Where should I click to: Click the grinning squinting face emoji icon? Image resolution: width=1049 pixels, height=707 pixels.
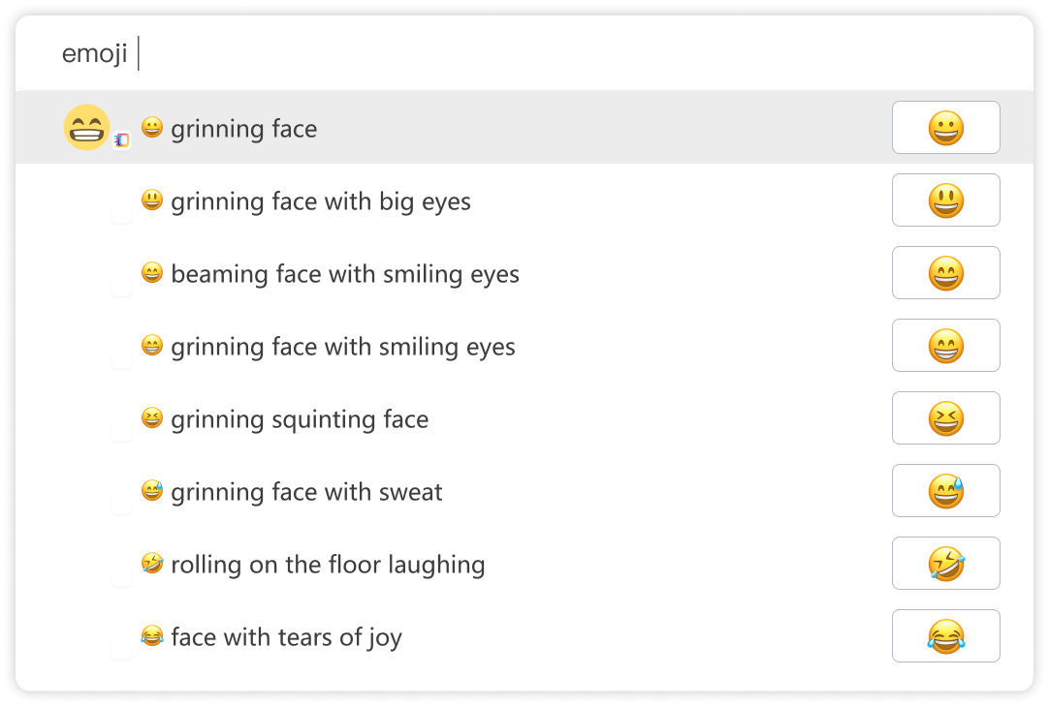152,417
